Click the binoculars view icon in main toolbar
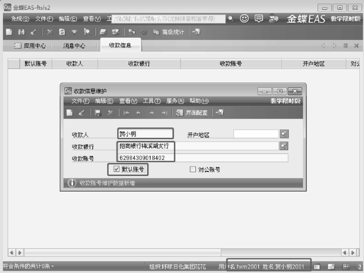This screenshot has height=273, width=364. 21,32
